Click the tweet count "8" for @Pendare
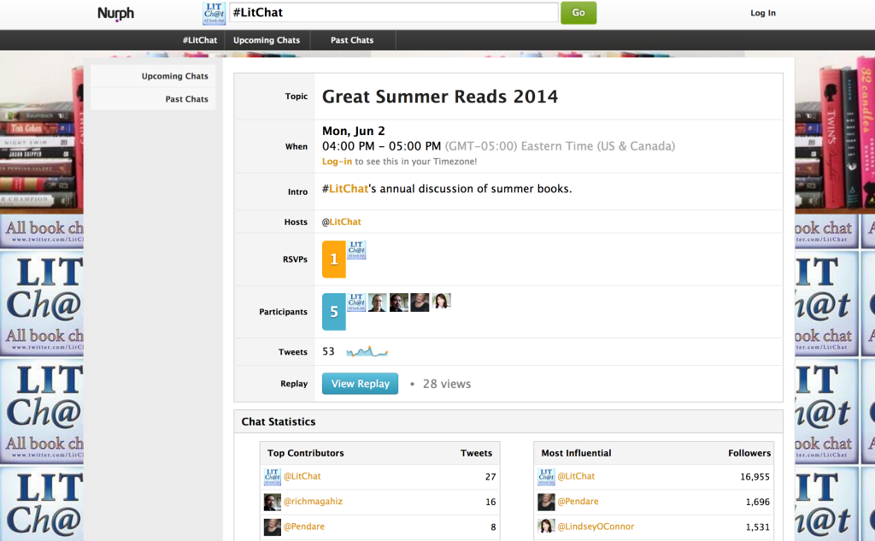 (493, 527)
